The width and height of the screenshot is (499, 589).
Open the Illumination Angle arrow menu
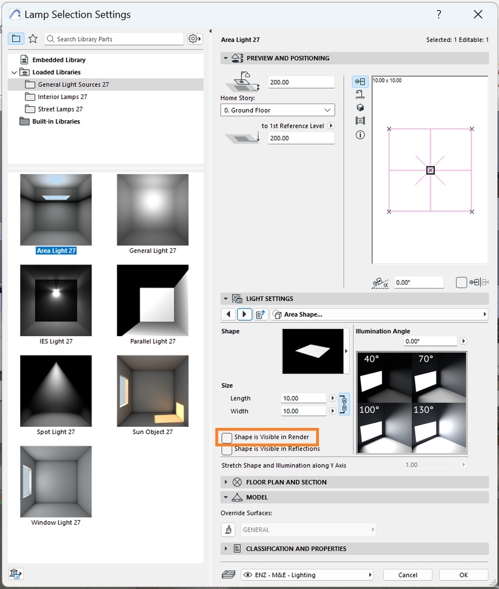pyautogui.click(x=463, y=341)
